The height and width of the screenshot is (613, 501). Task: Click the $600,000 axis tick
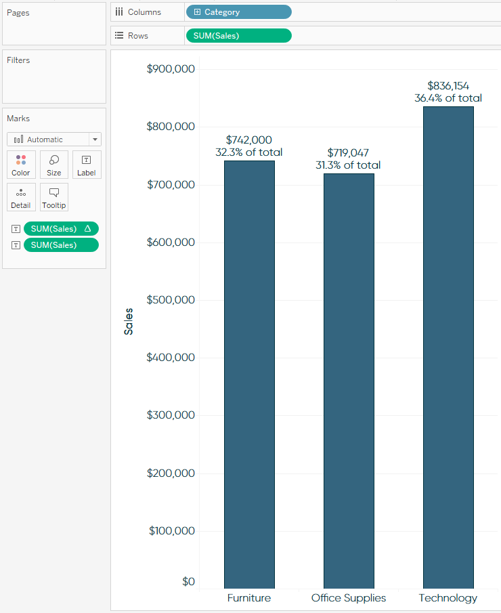[171, 242]
